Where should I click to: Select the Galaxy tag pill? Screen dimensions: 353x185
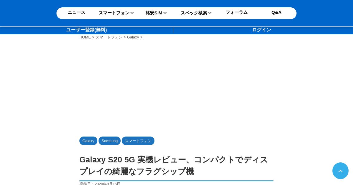[x=88, y=141]
